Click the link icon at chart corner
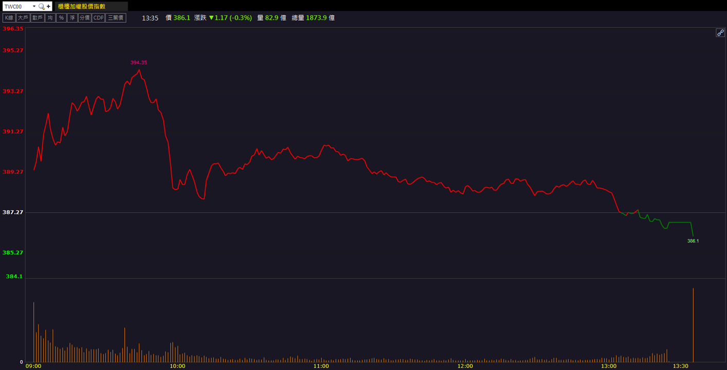This screenshot has height=370, width=727. [720, 33]
